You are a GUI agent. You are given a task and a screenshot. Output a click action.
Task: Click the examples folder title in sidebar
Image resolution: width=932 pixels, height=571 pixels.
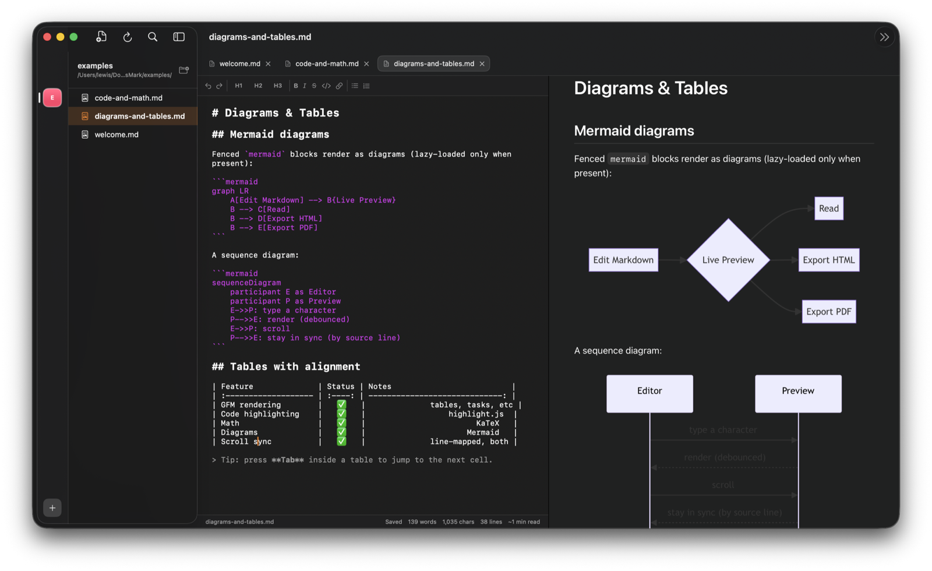point(95,66)
